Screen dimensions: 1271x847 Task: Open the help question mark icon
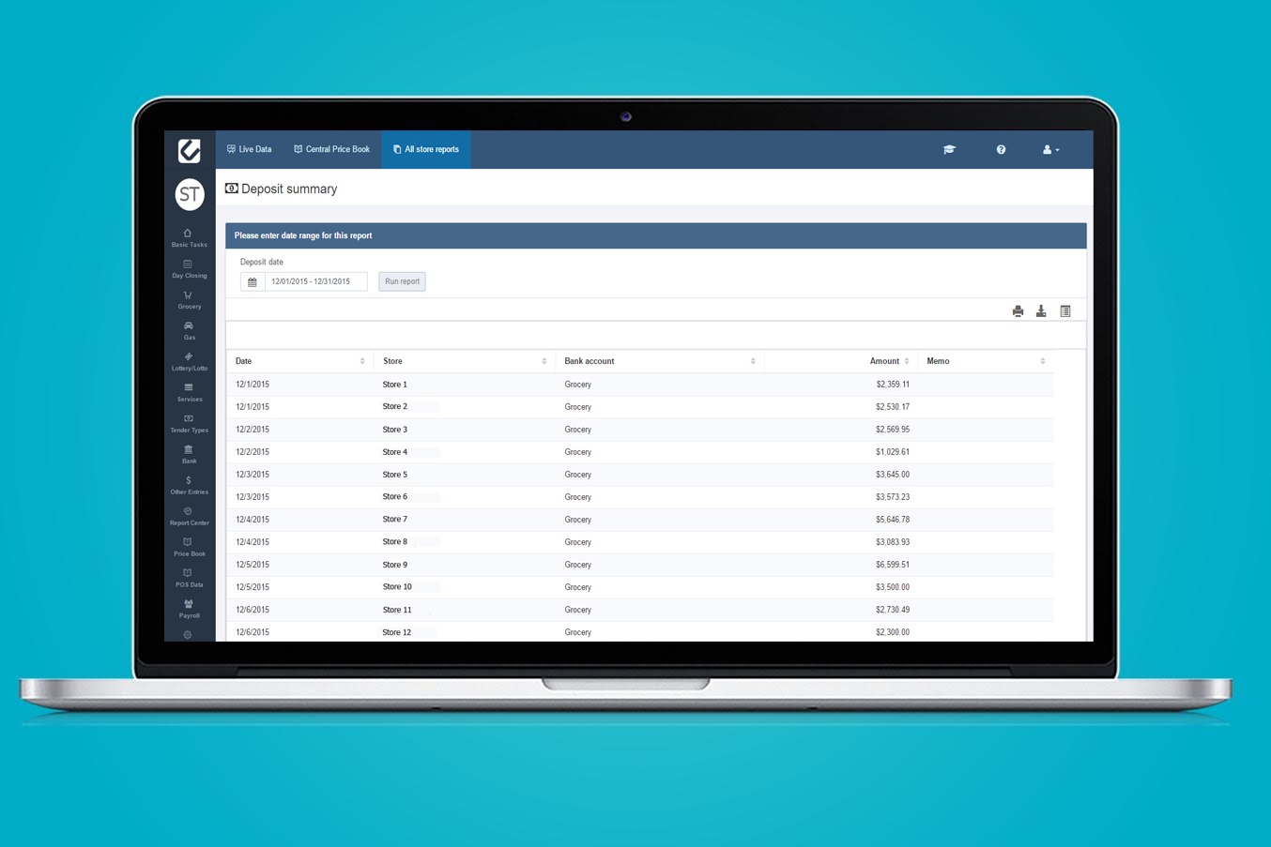[x=1001, y=150]
